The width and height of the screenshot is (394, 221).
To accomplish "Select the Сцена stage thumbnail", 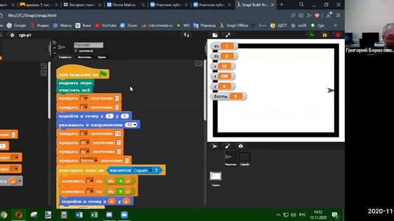I will click(x=215, y=179).
